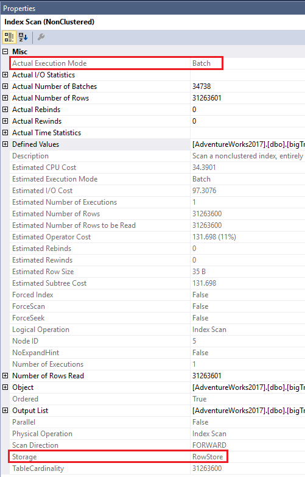The height and width of the screenshot is (477, 305).
Task: Expand Actual Number of Batches
Action: pyautogui.click(x=5, y=86)
